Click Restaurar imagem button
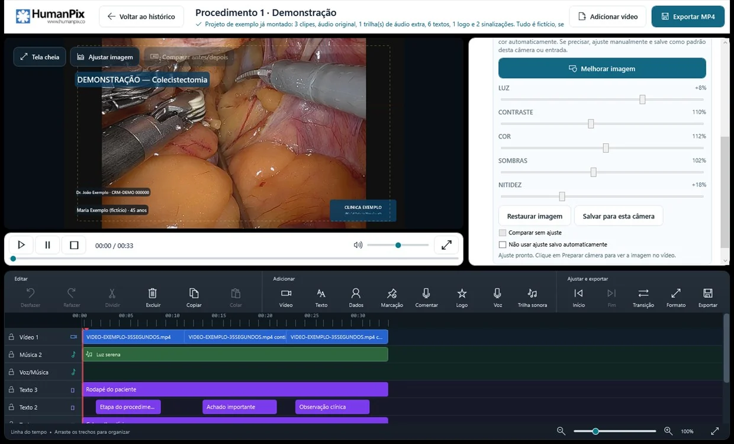Screen dimensions: 734x444 535,216
